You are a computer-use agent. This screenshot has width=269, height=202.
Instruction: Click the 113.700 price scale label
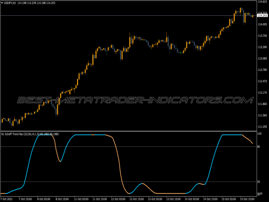[262, 47]
